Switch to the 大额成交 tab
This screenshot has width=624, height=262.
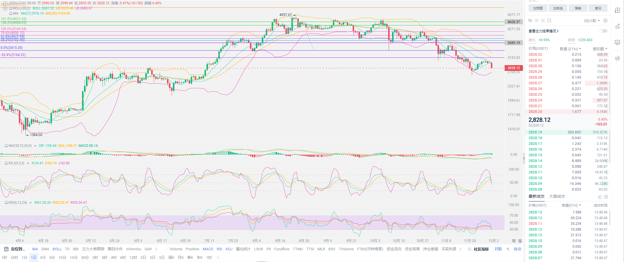557,197
